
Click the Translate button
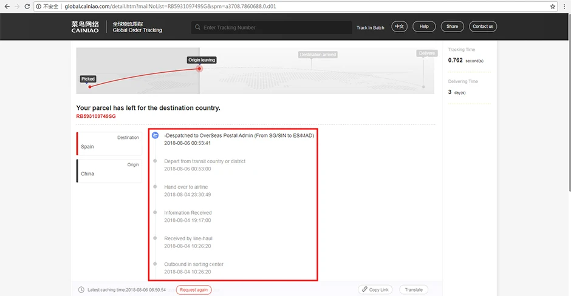click(414, 290)
